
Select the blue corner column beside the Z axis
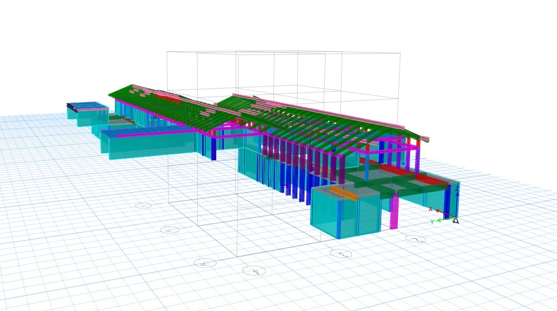tap(446, 201)
